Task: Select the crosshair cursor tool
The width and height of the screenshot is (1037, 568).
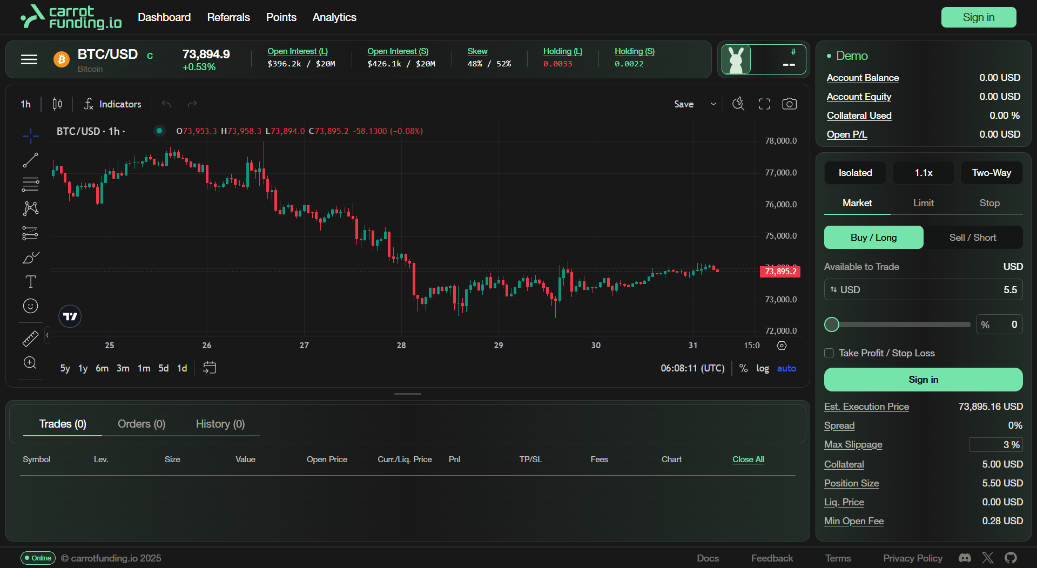Action: 31,136
